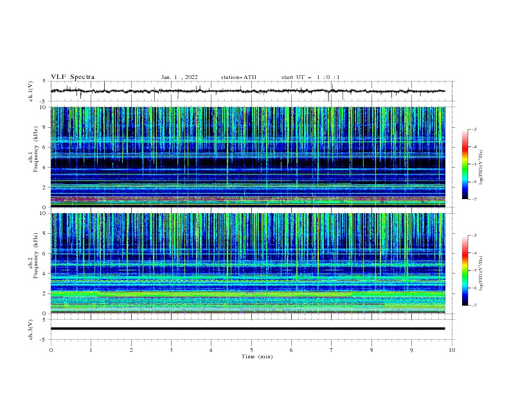Click tick label '10' on the Time axis
Viewport: 509px width, 393px height.
(452, 350)
